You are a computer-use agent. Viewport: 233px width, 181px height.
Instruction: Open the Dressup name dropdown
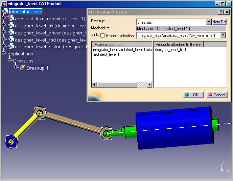209,22
